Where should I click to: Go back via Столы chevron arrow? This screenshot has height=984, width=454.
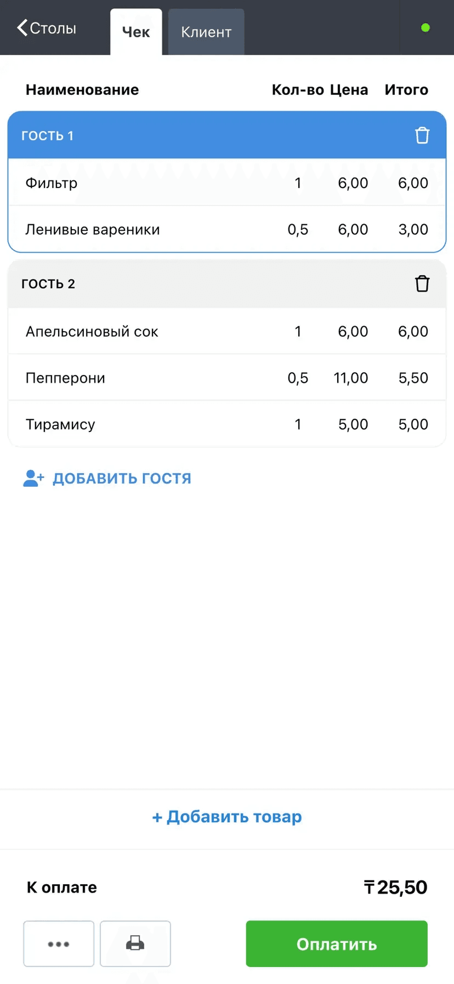(22, 27)
